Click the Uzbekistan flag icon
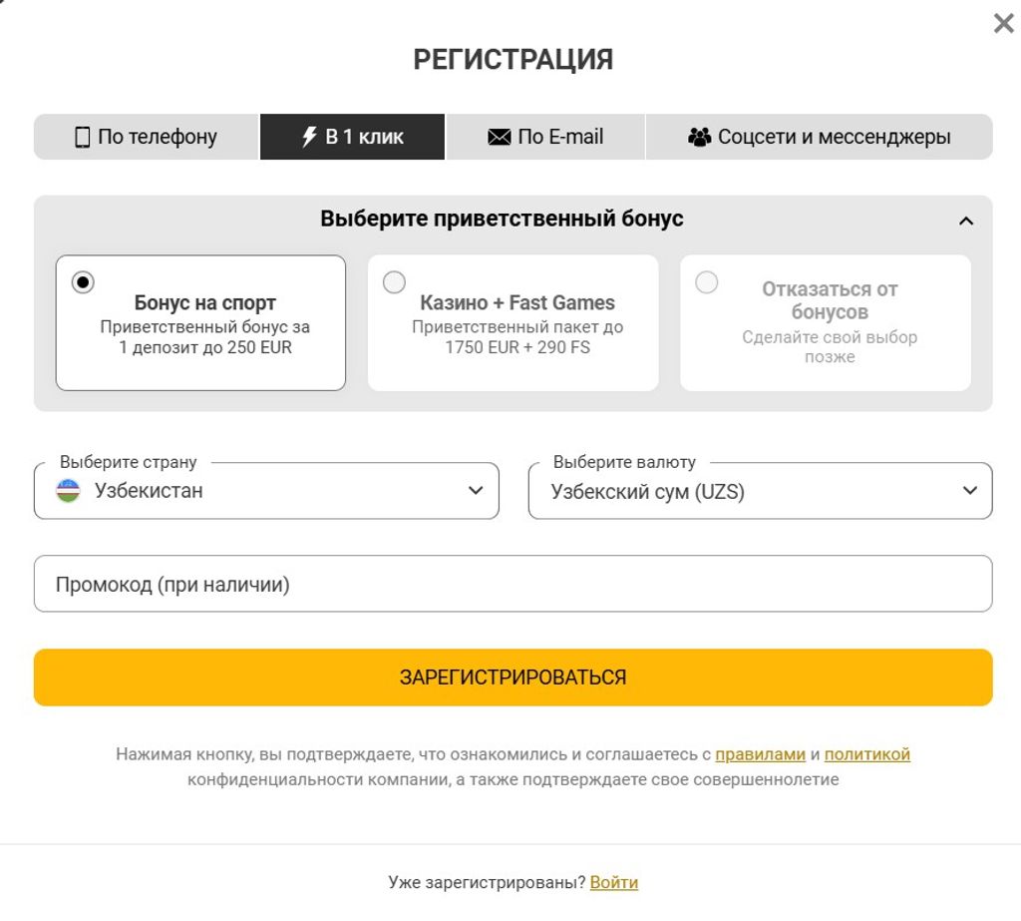The height and width of the screenshot is (921, 1021). (69, 490)
